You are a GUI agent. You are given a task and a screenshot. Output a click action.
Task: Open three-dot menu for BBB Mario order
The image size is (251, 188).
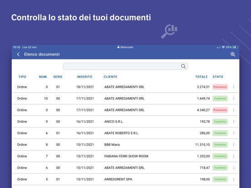click(233, 145)
